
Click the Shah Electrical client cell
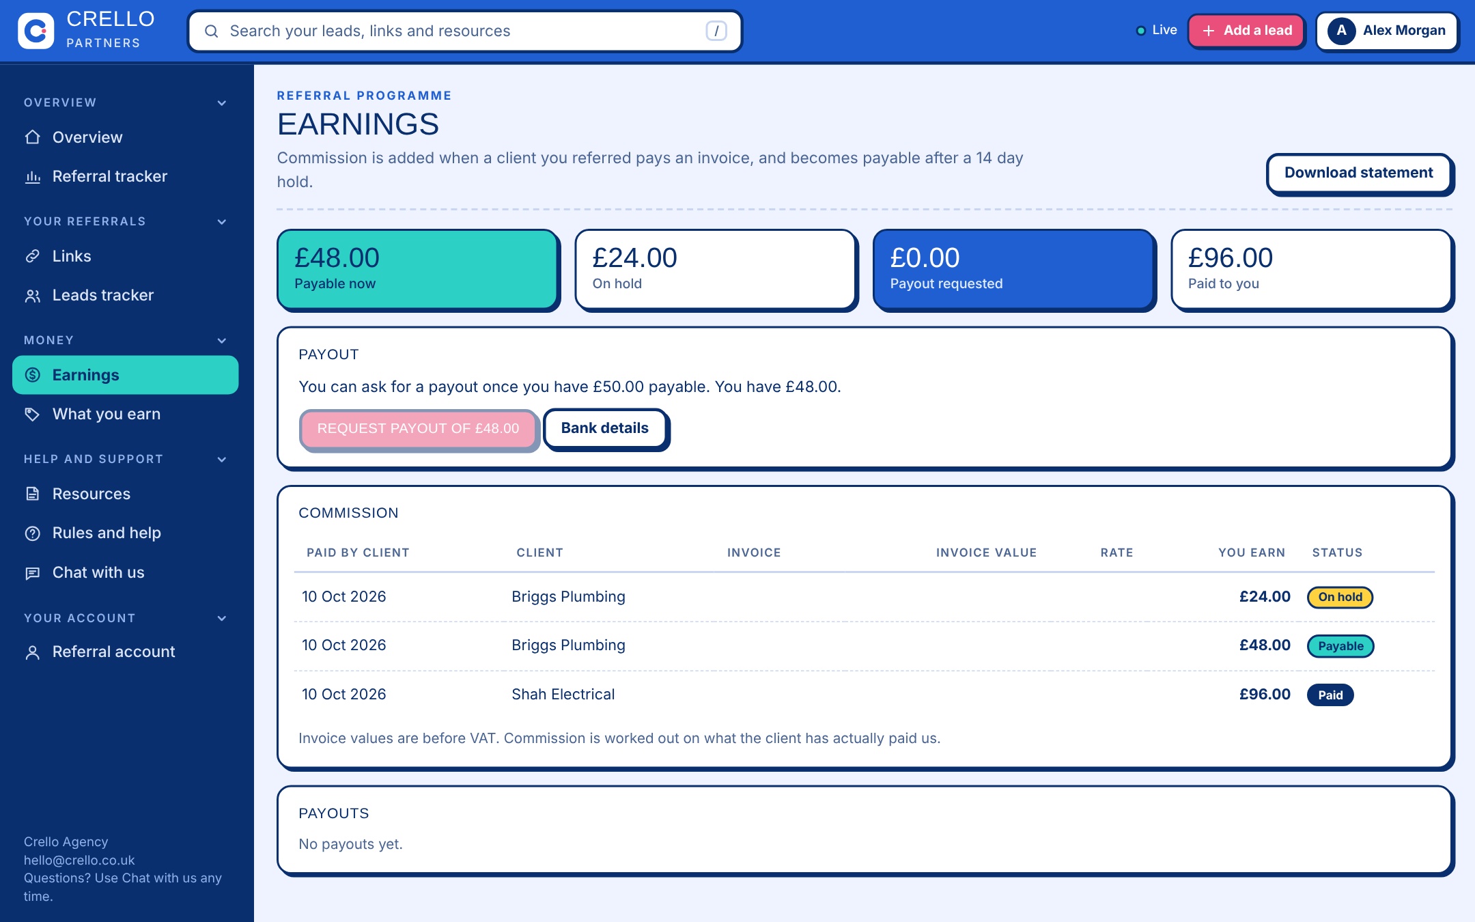tap(563, 695)
